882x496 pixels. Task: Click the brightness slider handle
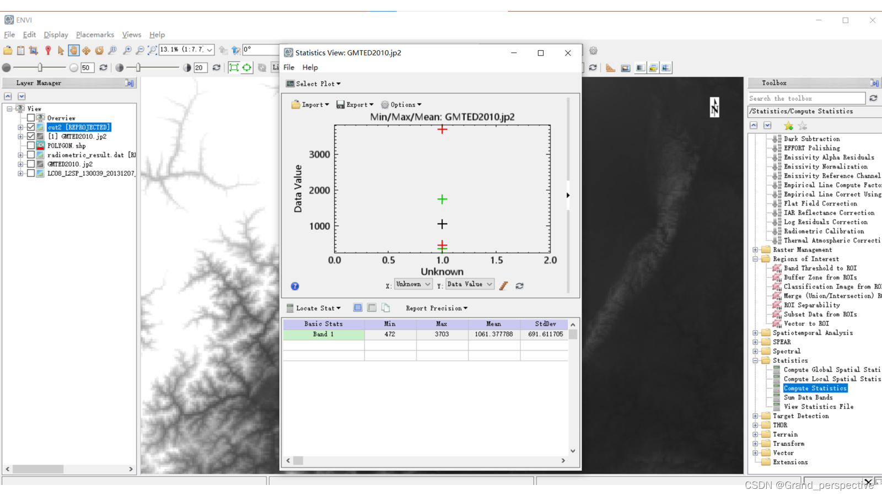click(x=40, y=67)
